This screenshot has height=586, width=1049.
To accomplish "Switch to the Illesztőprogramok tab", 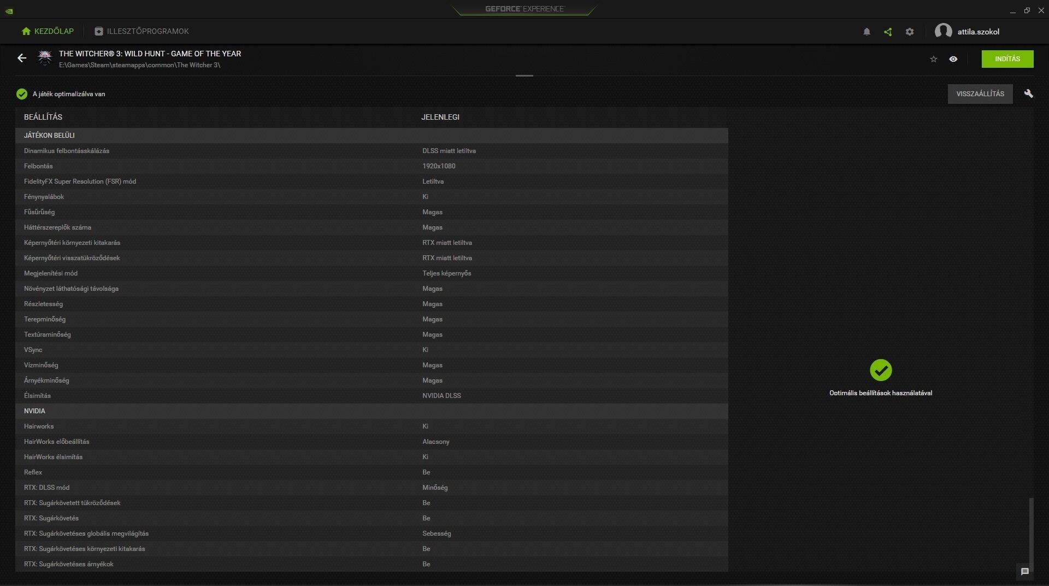I will (142, 31).
